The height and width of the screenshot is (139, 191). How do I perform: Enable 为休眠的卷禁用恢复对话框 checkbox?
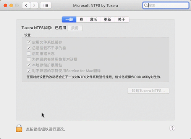click(x=29, y=59)
